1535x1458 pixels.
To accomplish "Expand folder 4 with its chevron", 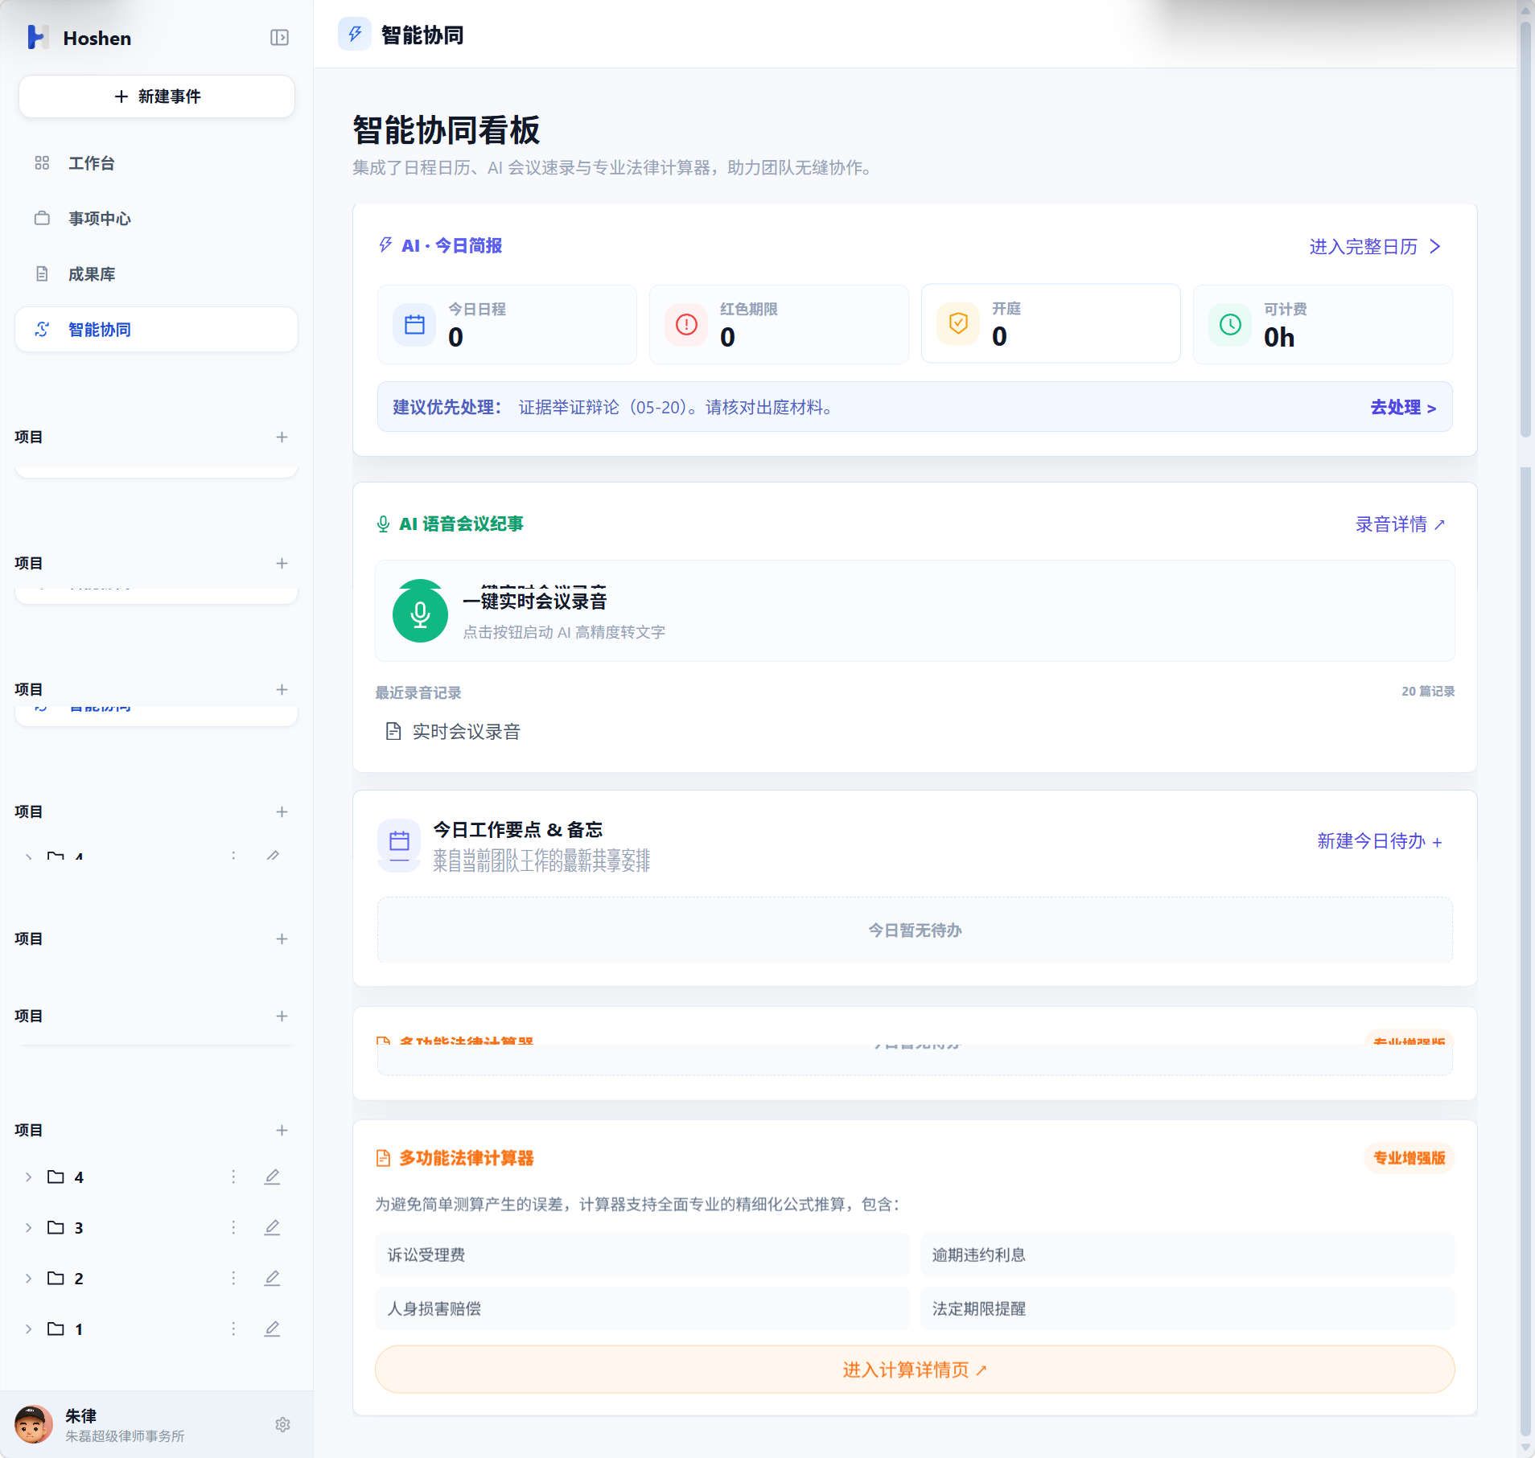I will [28, 1177].
